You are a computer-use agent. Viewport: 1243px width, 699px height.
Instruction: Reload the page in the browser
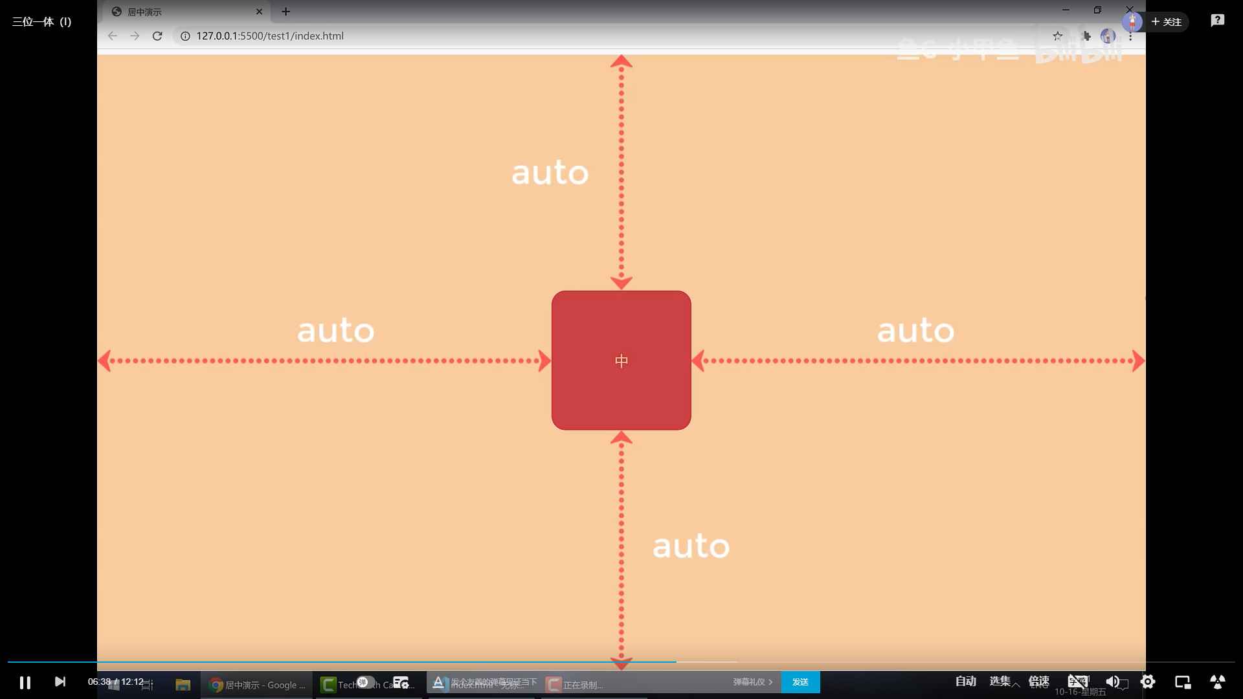pyautogui.click(x=157, y=36)
